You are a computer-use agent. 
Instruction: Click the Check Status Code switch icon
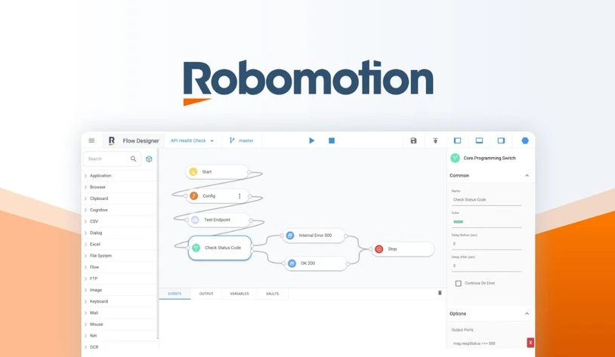[x=196, y=248]
